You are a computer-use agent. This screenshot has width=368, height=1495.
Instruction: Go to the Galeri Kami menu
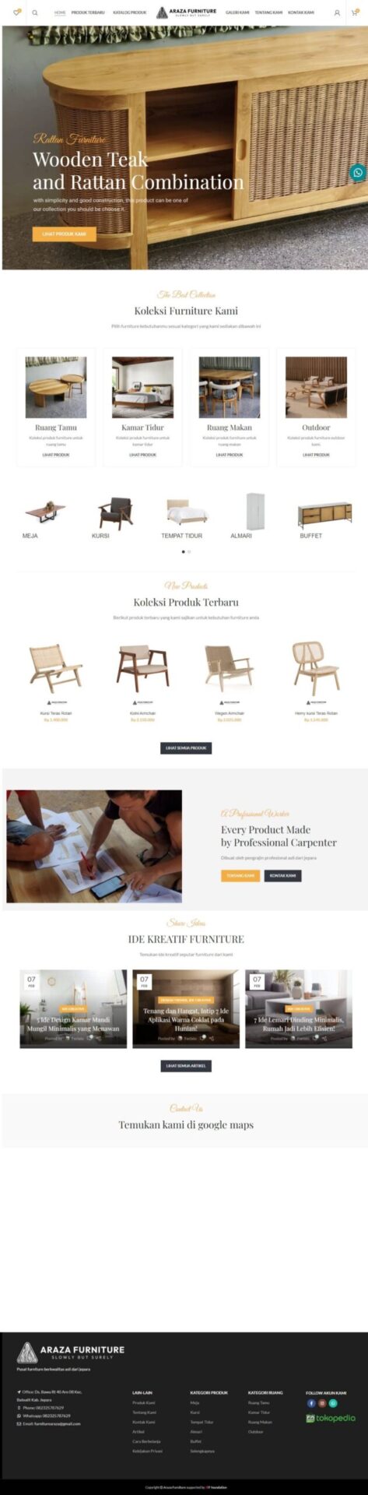point(237,12)
